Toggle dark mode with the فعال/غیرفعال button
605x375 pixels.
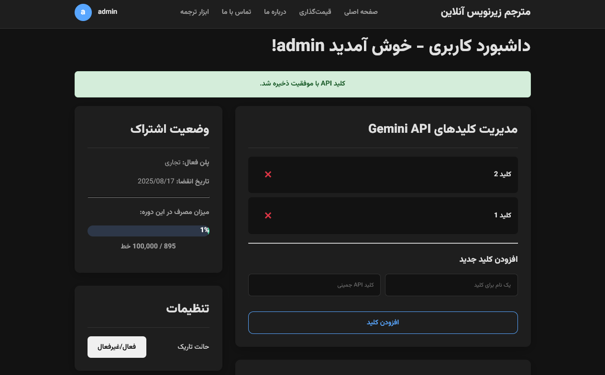(117, 346)
